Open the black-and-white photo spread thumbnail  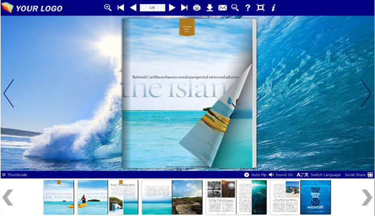point(237,198)
